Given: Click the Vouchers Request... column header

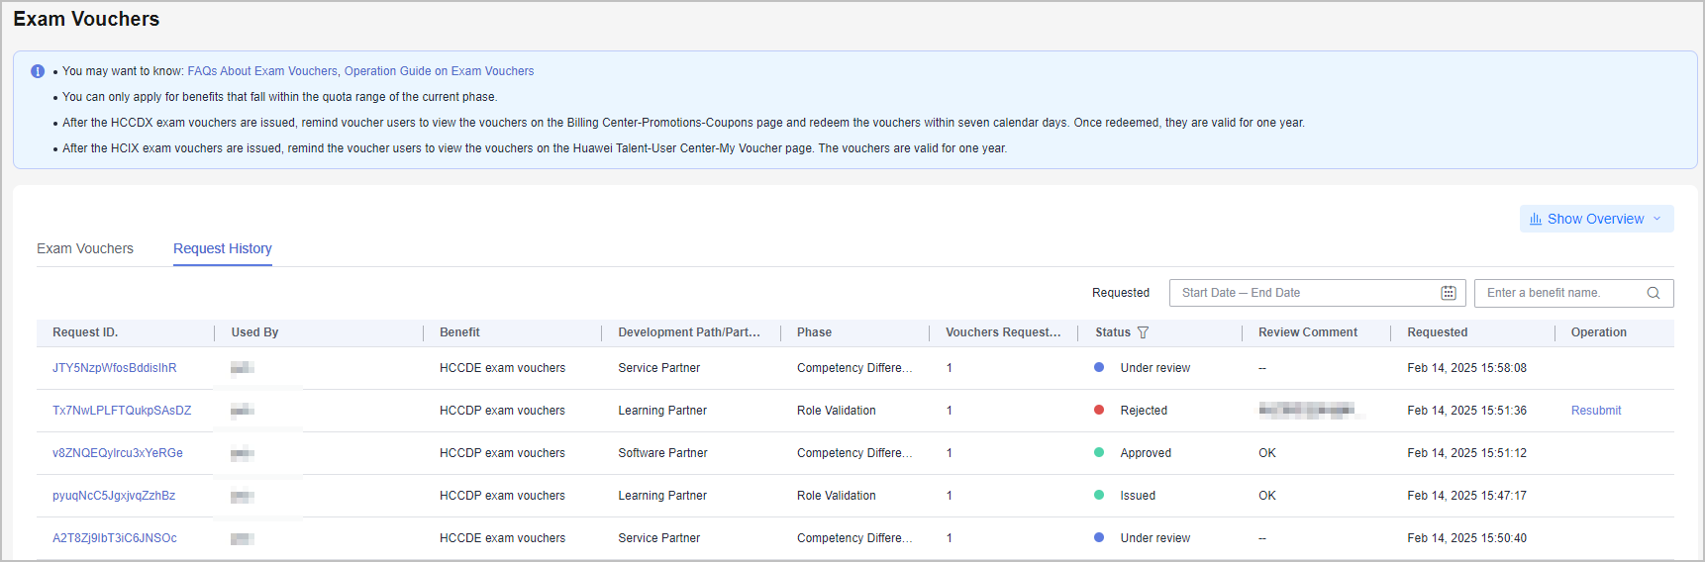Looking at the screenshot, I should pos(1003,332).
